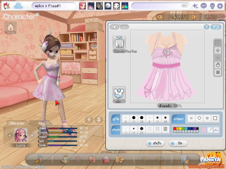Select the first size 11 hard brush
The height and width of the screenshot is (169, 226).
[x=134, y=119]
